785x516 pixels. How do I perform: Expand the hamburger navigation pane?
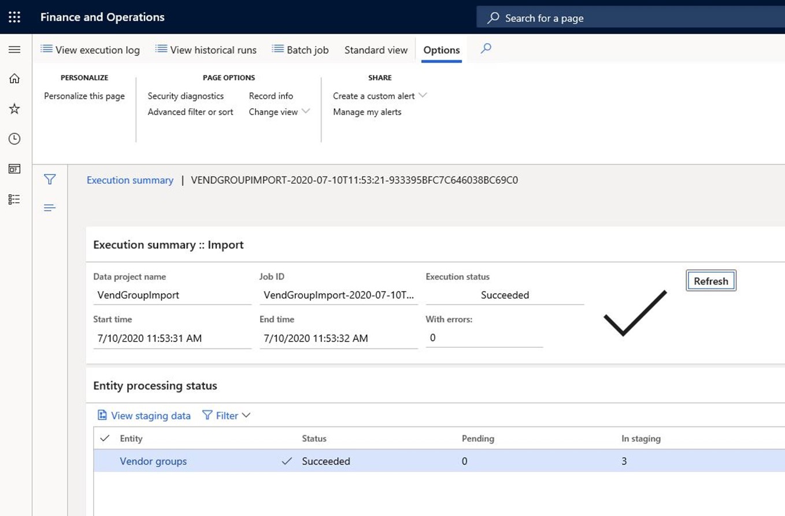[14, 50]
